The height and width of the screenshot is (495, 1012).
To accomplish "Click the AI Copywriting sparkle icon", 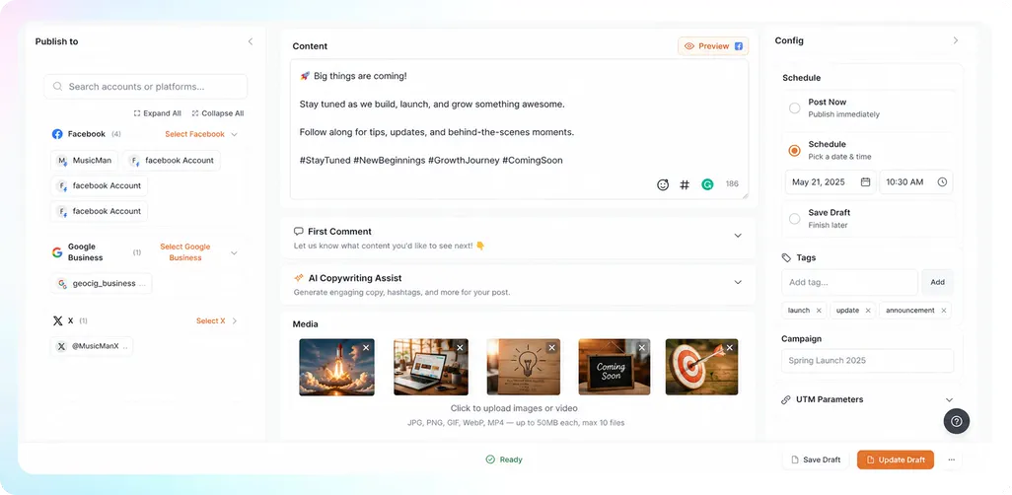I will [x=299, y=278].
